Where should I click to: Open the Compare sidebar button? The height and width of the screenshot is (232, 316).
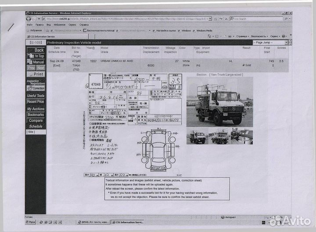coord(36,120)
